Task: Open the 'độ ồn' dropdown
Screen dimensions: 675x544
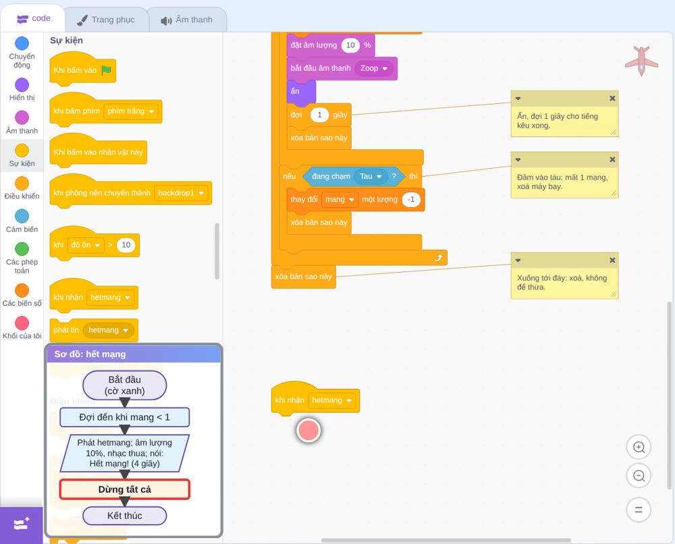Action: 86,245
